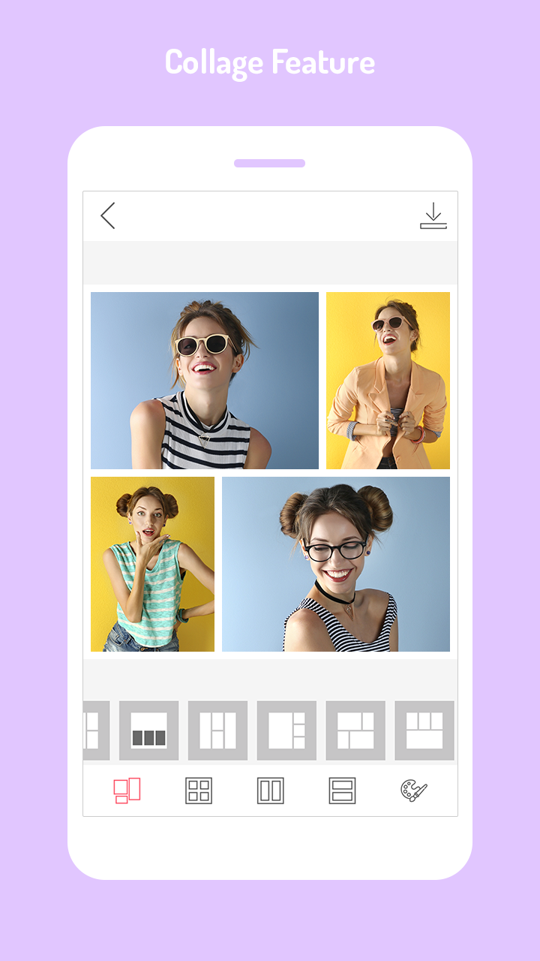Image resolution: width=540 pixels, height=961 pixels.
Task: Open the two horizontal rows tab icon
Action: click(342, 791)
